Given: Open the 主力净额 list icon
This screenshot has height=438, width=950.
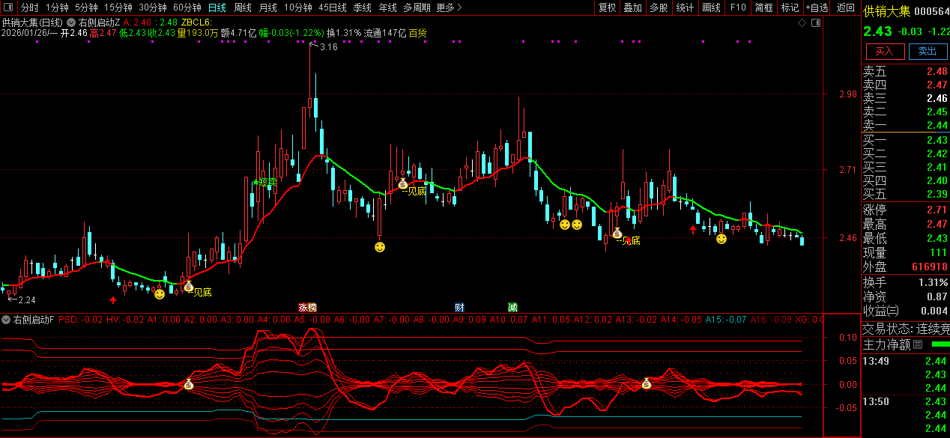Looking at the screenshot, I should coord(918,344).
